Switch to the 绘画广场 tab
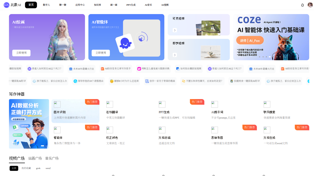The height and width of the screenshot is (176, 314). coord(35,158)
